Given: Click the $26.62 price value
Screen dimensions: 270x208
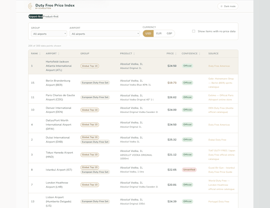Looking at the screenshot, I should (172, 97).
